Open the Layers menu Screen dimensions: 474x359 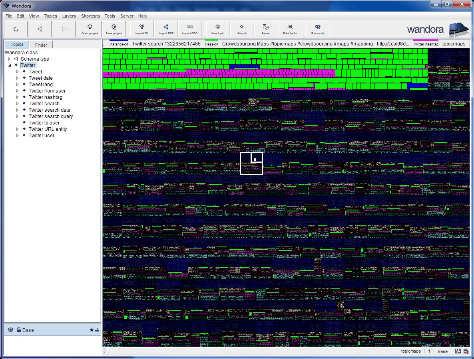tap(69, 16)
